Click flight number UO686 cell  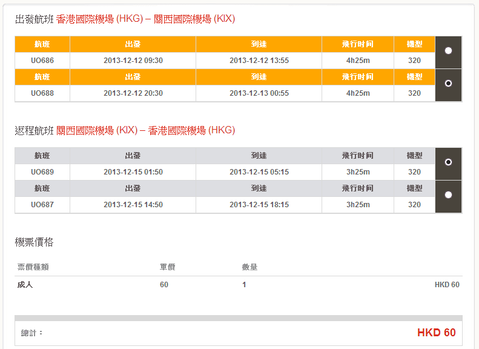point(42,61)
